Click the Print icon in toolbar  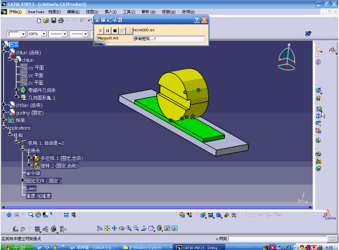[x=61, y=20]
